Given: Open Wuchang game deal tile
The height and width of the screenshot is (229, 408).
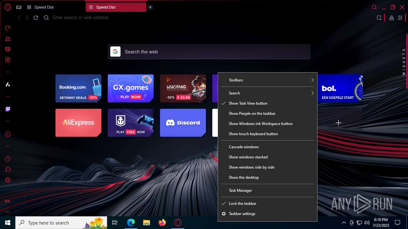Looking at the screenshot, I should click(x=183, y=88).
